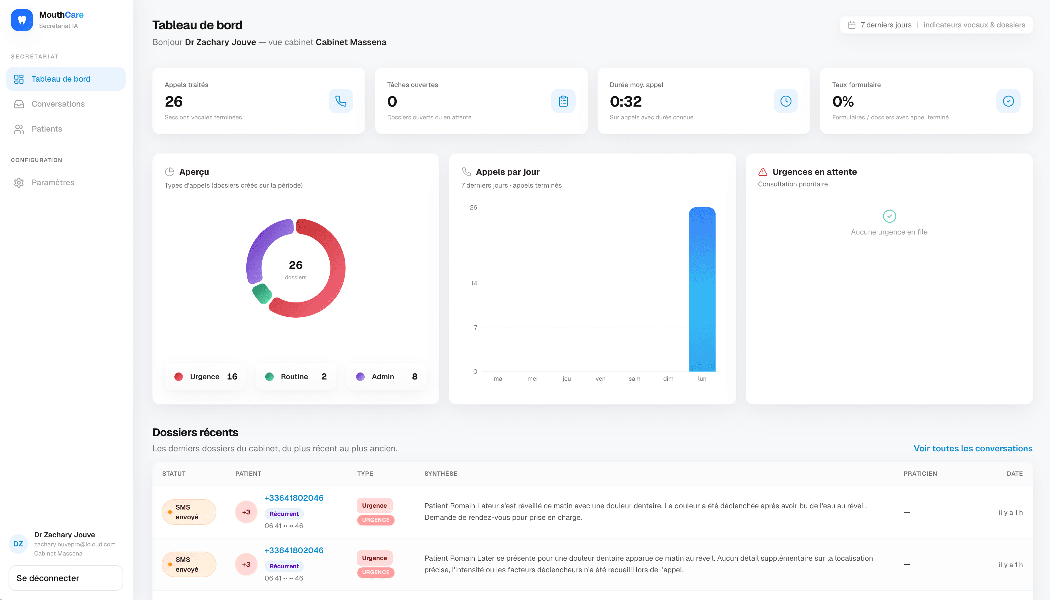Image resolution: width=1050 pixels, height=600 pixels.
Task: Select the Urgence 16 legend chip
Action: point(205,377)
